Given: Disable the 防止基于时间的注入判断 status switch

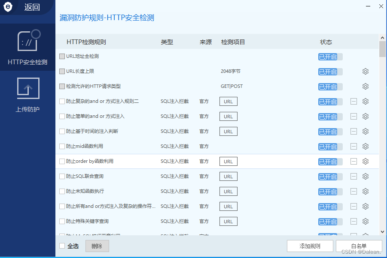Looking at the screenshot, I should [330, 132].
